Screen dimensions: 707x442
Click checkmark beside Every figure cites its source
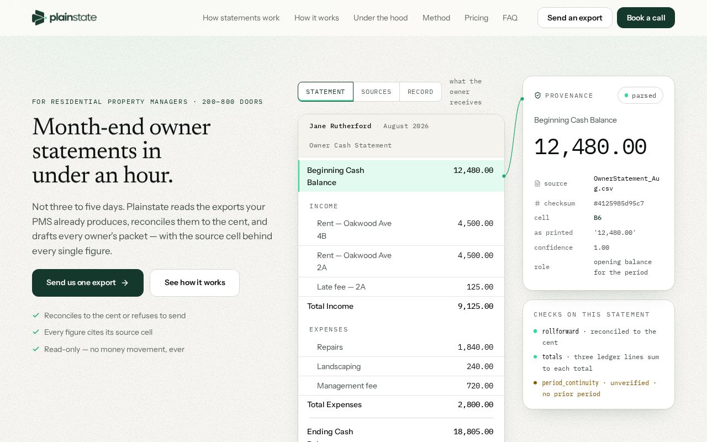36,332
